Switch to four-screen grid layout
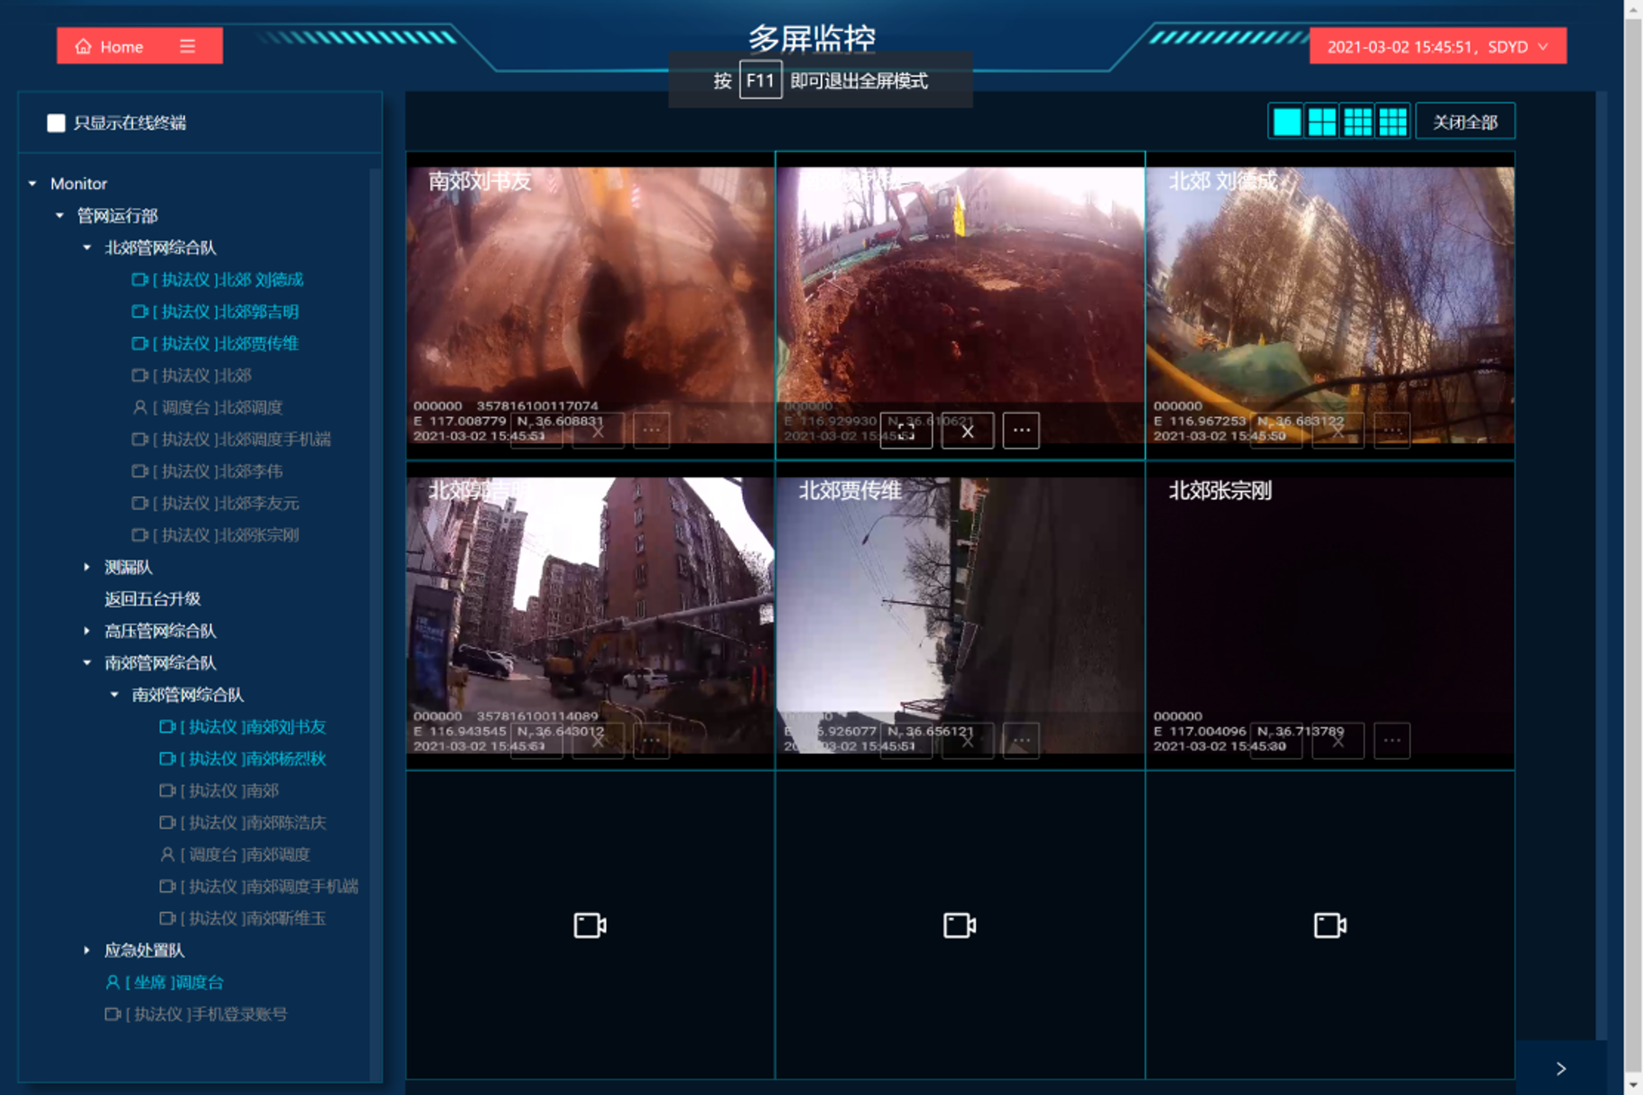Screen dimensions: 1643x1095 coord(1322,122)
